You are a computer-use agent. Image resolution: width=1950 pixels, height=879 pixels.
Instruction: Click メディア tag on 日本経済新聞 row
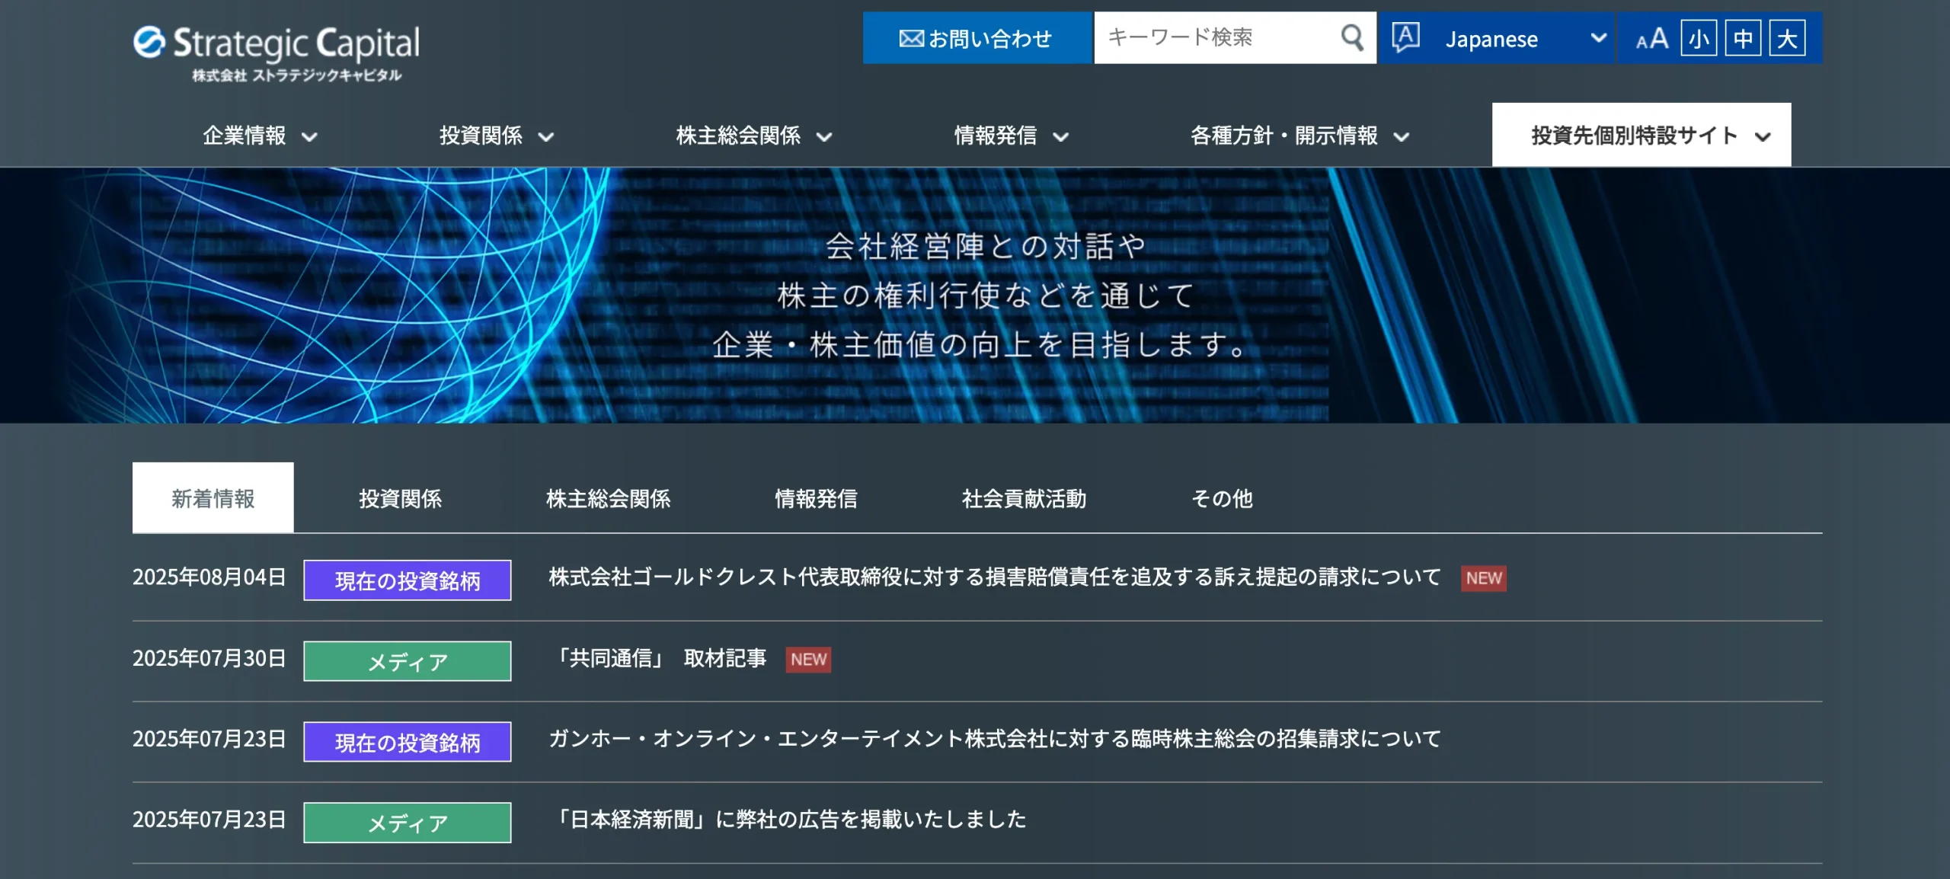pyautogui.click(x=408, y=823)
